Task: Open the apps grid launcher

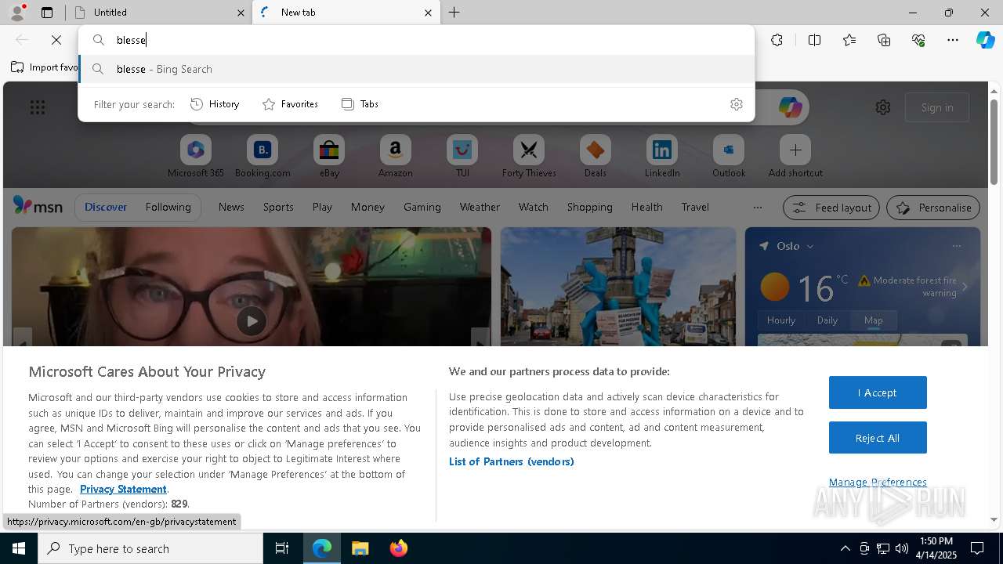Action: click(x=38, y=107)
